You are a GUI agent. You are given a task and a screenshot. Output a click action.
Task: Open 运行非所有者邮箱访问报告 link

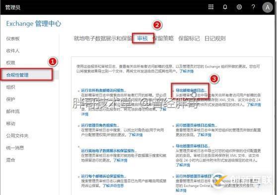pos(104,91)
